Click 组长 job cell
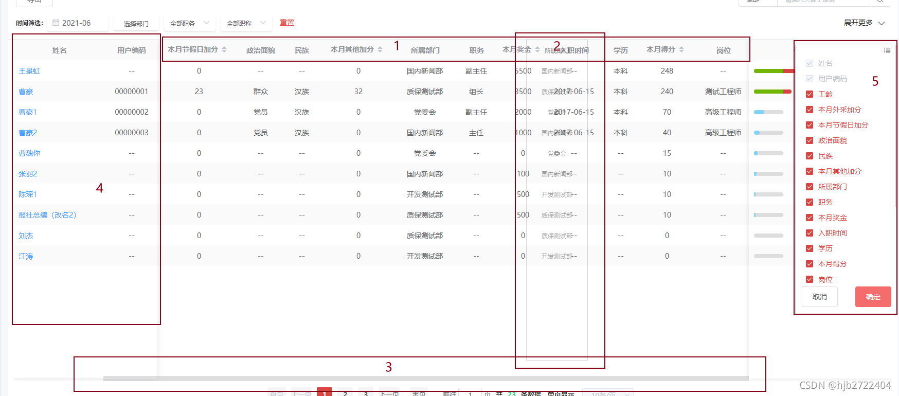Image resolution: width=899 pixels, height=396 pixels. [x=476, y=92]
